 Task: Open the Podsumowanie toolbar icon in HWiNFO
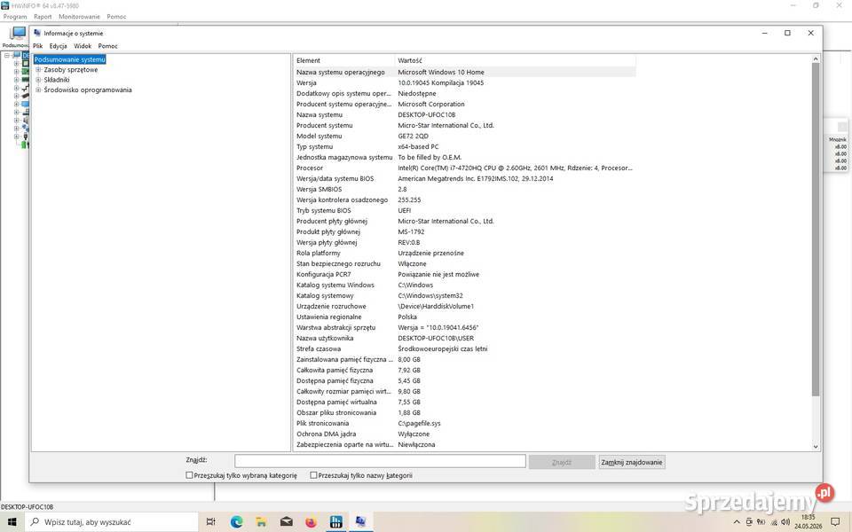tap(16, 37)
